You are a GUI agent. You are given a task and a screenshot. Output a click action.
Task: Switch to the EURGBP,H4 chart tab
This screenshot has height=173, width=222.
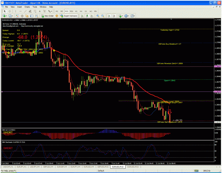62,167
